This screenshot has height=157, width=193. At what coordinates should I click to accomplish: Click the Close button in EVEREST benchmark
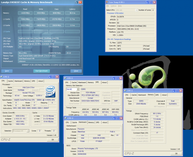click(76, 71)
